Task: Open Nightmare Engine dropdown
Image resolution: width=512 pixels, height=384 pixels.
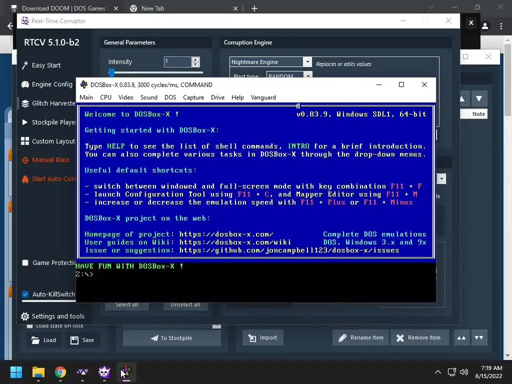Action: 307,61
